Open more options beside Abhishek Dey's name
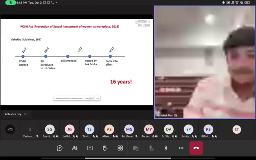 click(x=26, y=114)
